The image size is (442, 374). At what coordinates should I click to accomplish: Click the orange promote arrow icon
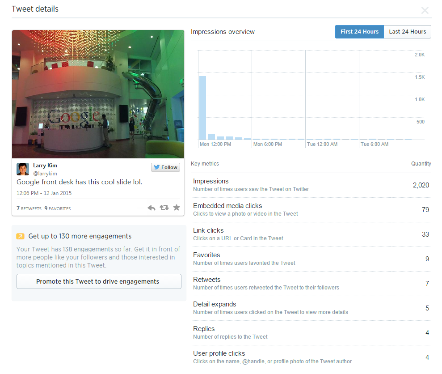(20, 236)
